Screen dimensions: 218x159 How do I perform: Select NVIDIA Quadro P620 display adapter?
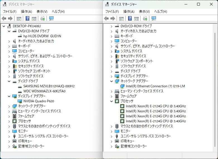39,101
